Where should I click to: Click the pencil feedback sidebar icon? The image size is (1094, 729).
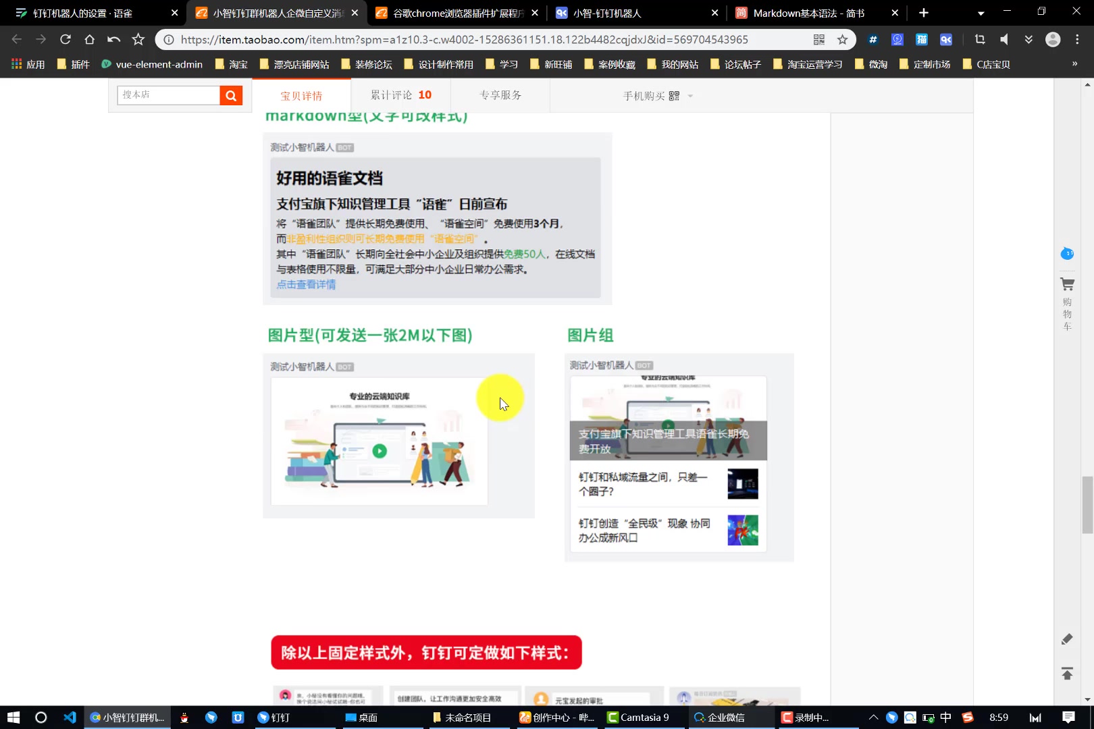click(x=1067, y=639)
